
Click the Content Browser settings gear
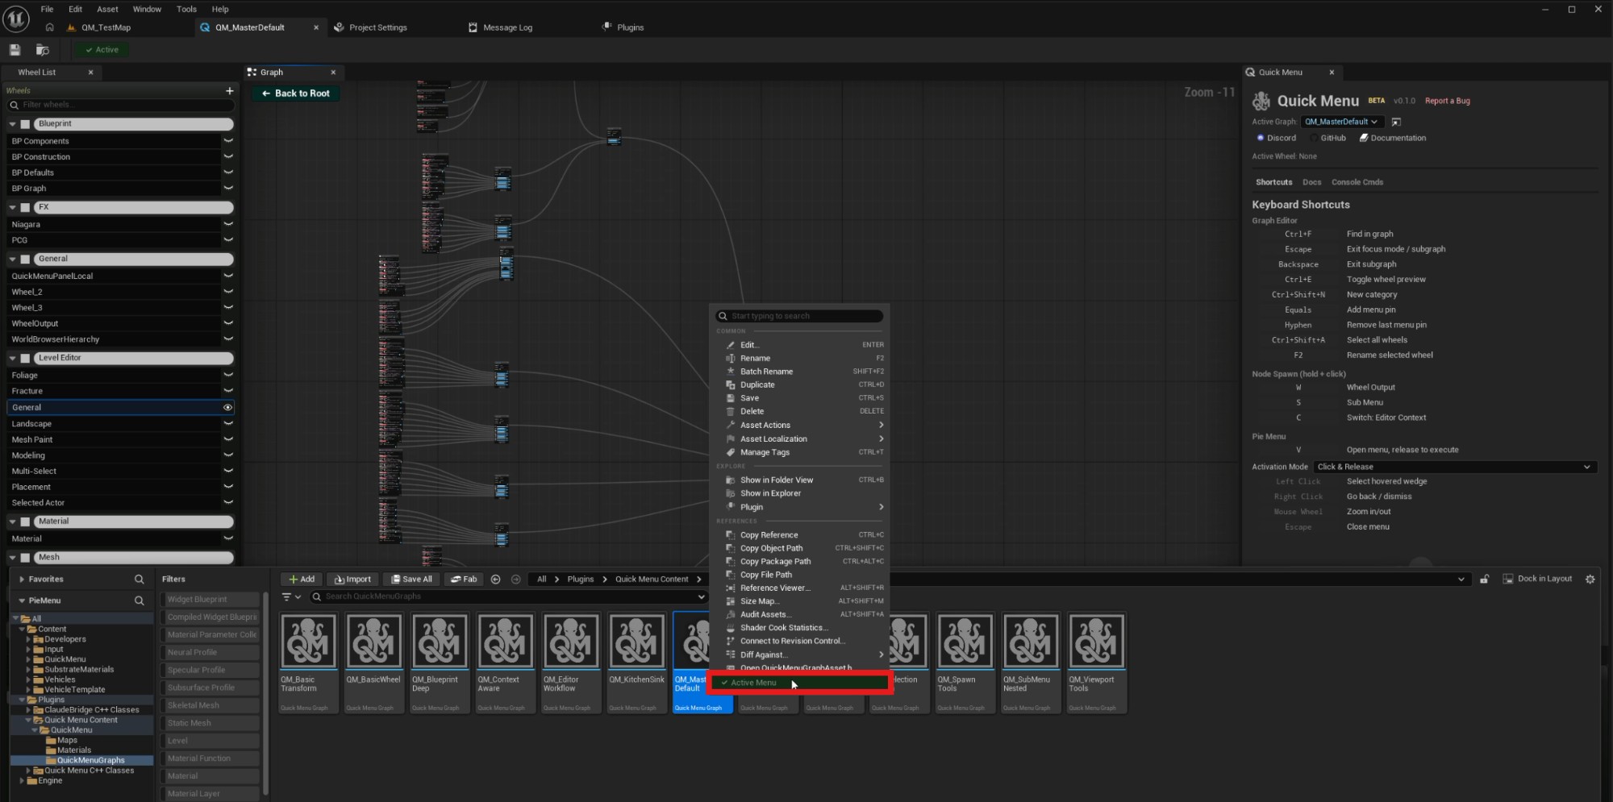point(1590,579)
